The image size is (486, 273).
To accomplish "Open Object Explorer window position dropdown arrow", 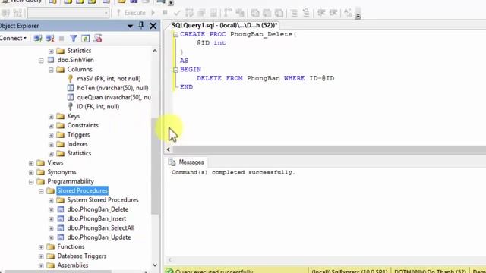I will pyautogui.click(x=130, y=26).
